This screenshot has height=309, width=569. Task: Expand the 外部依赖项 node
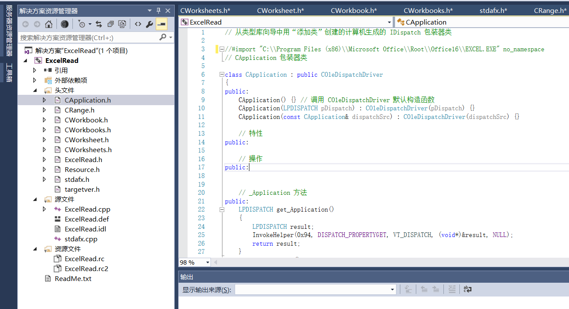(x=35, y=80)
